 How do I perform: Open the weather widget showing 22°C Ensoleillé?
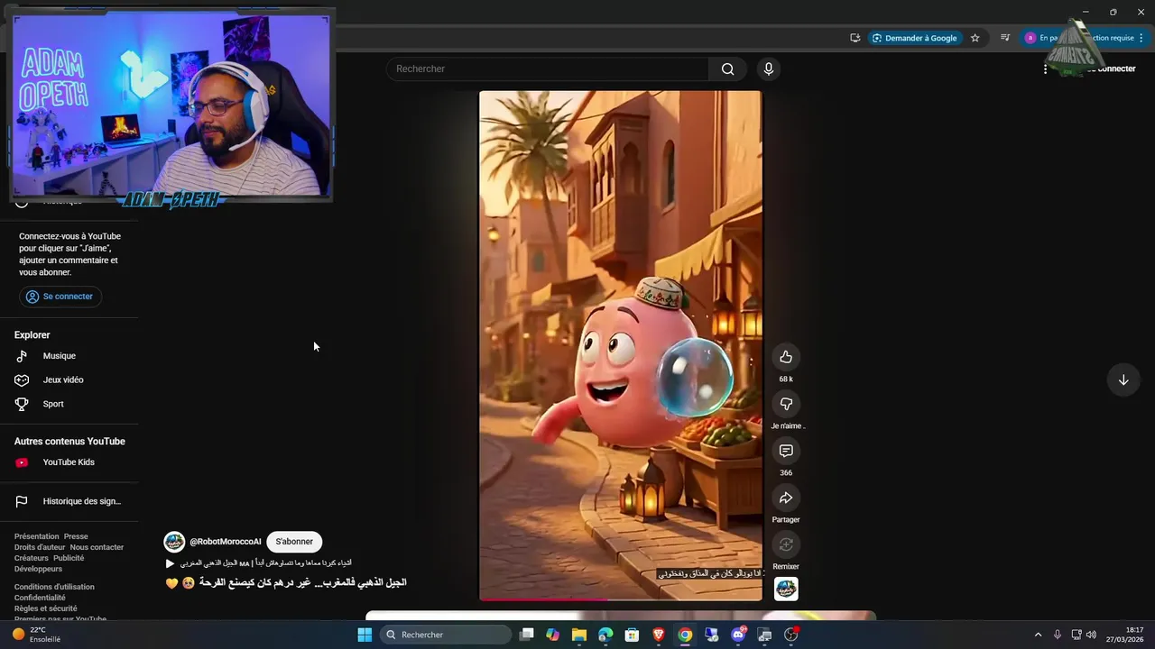(x=38, y=635)
